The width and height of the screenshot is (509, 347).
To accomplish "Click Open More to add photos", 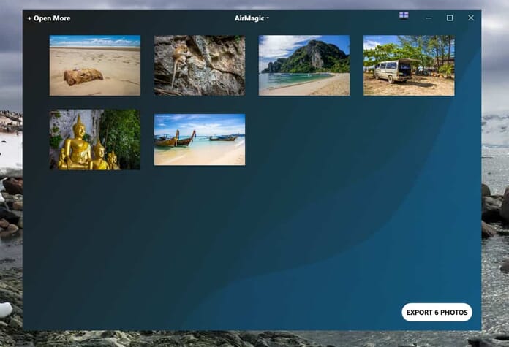I will (49, 18).
